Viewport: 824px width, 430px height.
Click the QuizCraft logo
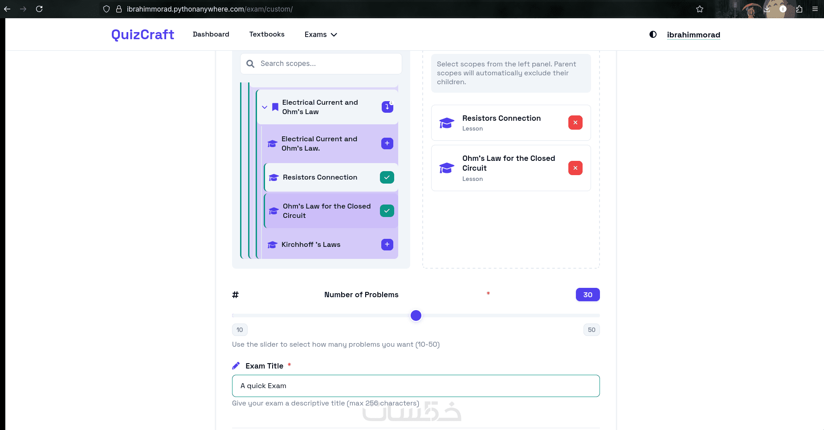(x=143, y=34)
